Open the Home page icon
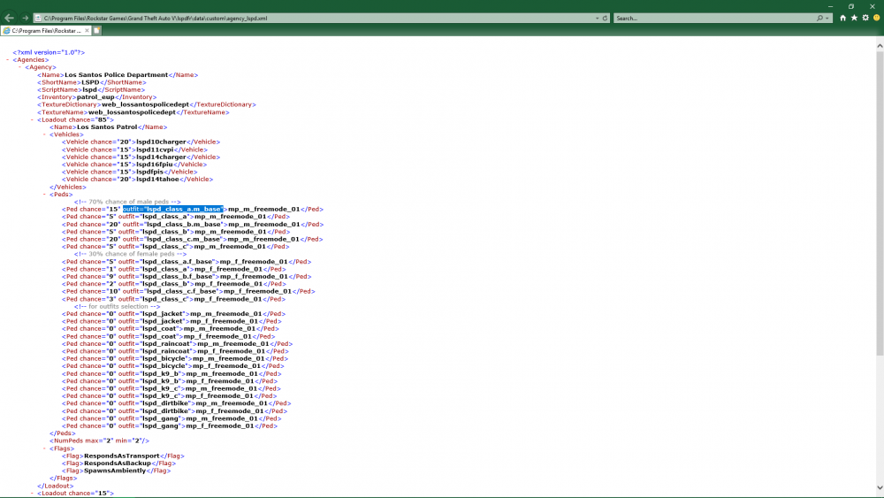 [843, 18]
